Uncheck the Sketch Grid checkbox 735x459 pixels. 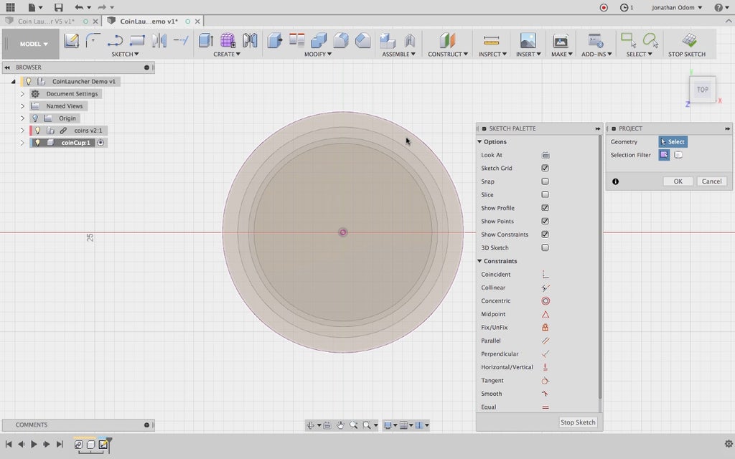pyautogui.click(x=546, y=169)
